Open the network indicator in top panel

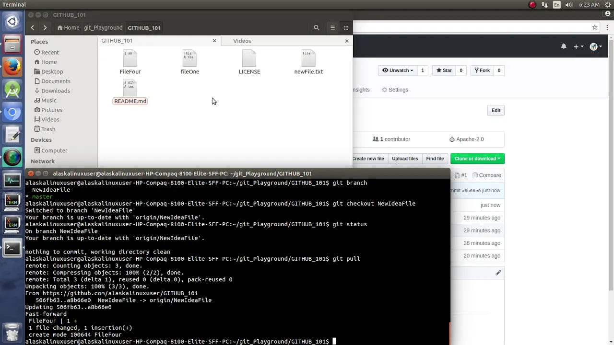click(544, 5)
